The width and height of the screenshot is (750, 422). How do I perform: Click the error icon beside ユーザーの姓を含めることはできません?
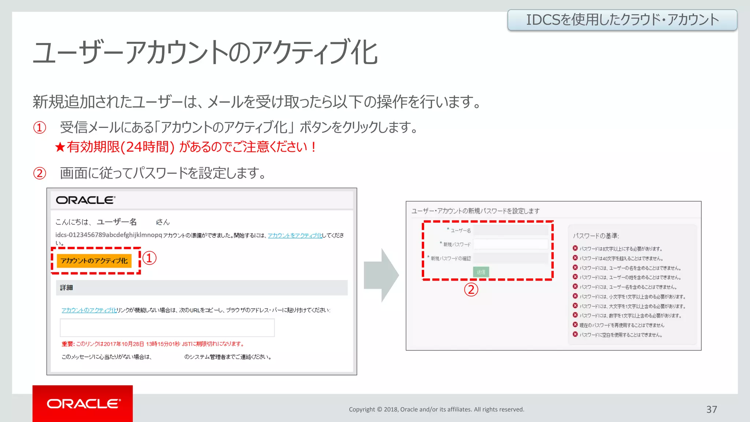(x=575, y=277)
